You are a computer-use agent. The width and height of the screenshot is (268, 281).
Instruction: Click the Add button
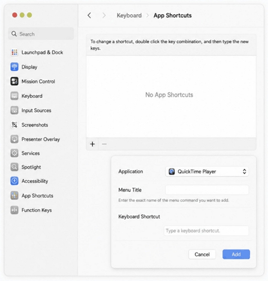[x=236, y=254]
